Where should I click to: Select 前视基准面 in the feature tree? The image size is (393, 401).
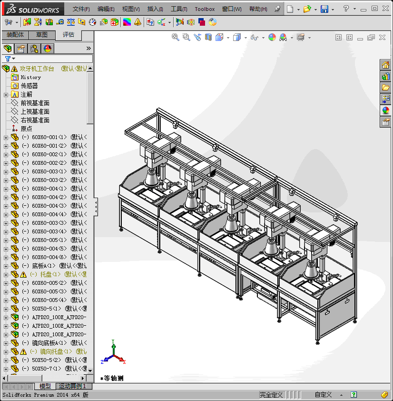click(35, 103)
